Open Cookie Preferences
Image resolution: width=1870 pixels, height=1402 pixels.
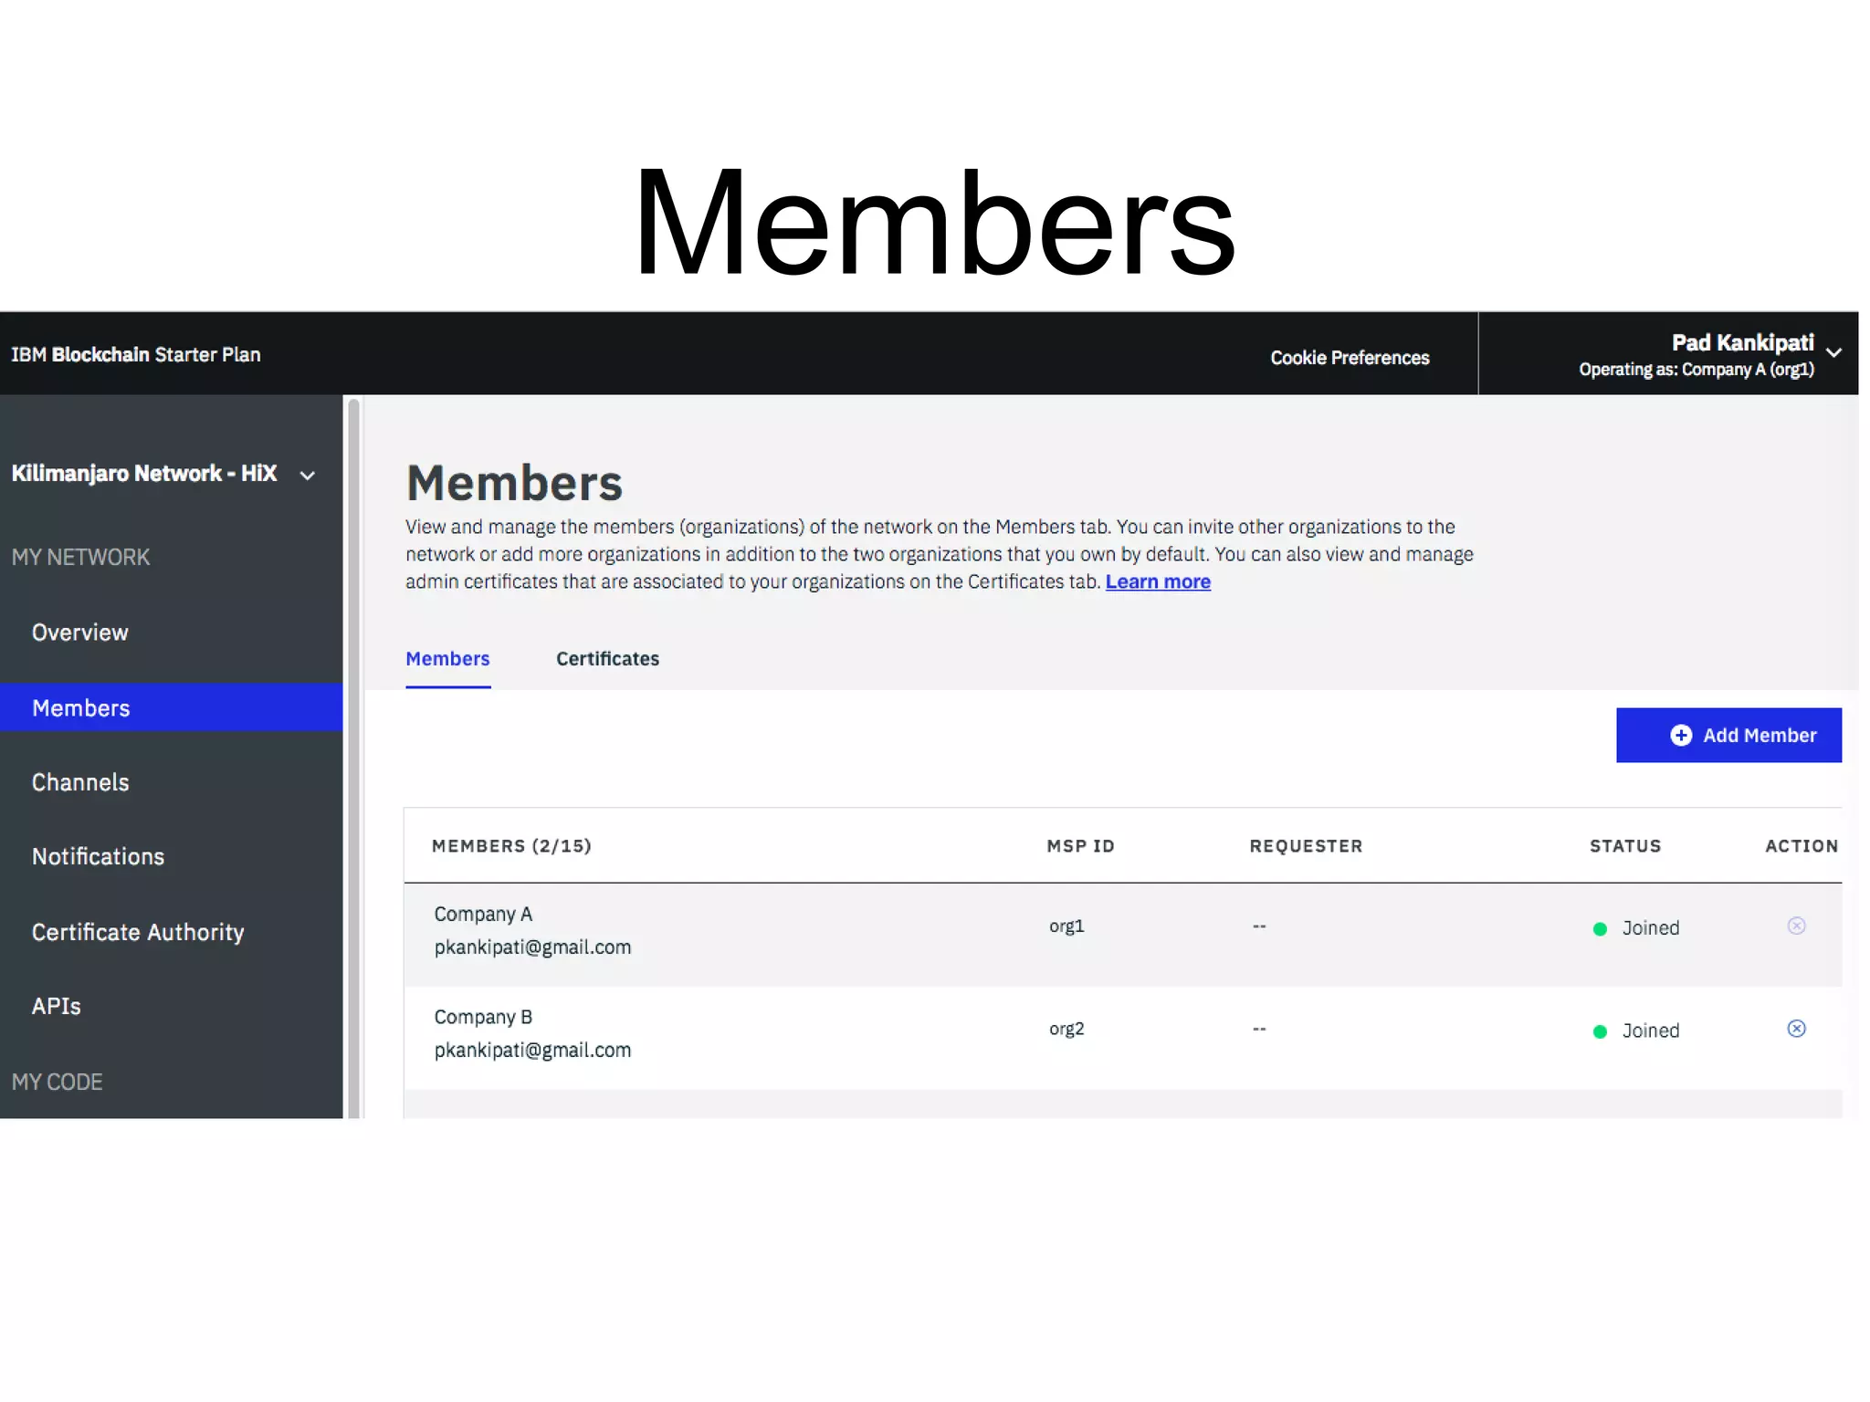(1350, 358)
